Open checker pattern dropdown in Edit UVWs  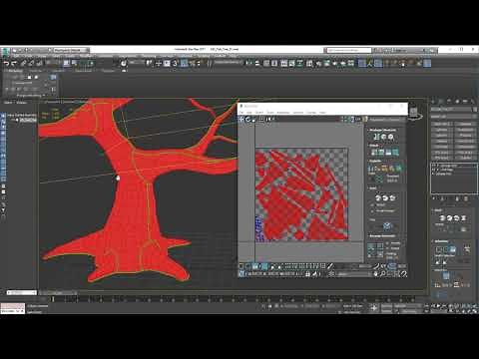386,120
